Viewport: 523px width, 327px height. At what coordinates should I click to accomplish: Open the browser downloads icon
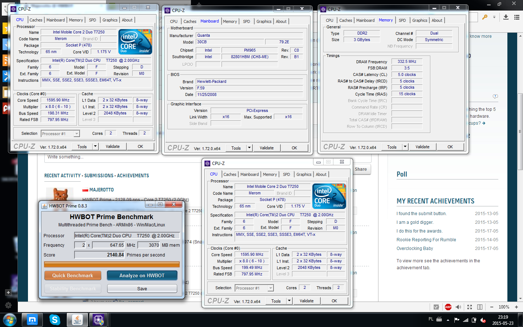click(506, 17)
